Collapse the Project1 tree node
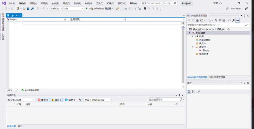 point(189,33)
